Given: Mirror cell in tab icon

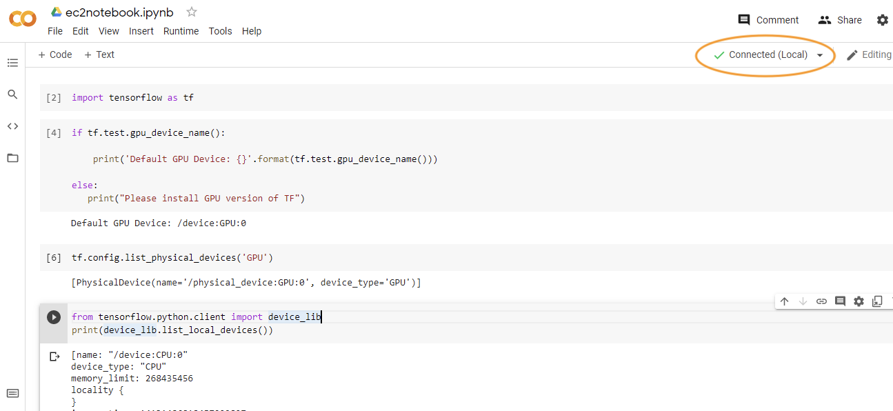Looking at the screenshot, I should [x=877, y=301].
